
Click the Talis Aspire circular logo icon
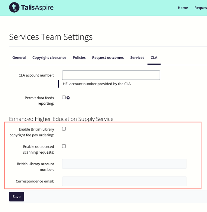coord(14,8)
